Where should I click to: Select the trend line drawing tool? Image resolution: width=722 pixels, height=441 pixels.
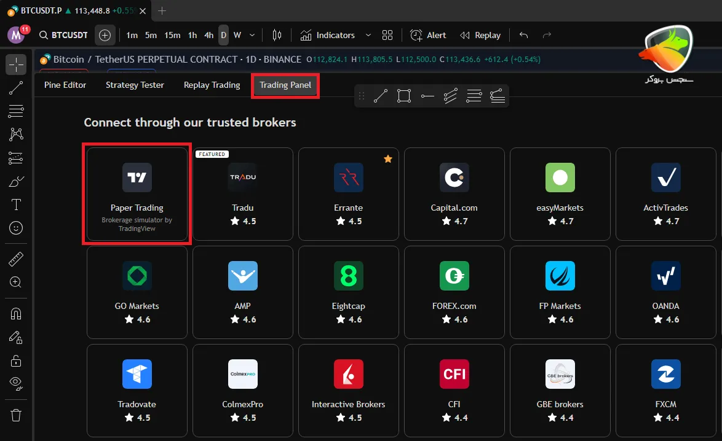pyautogui.click(x=16, y=88)
